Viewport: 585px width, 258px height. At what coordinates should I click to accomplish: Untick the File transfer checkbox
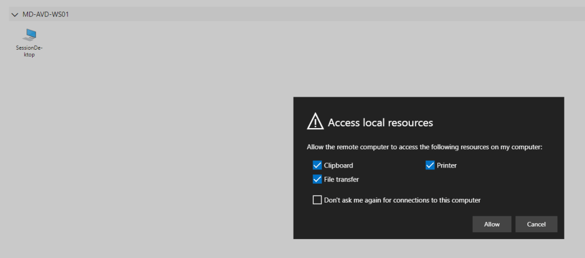tap(317, 179)
